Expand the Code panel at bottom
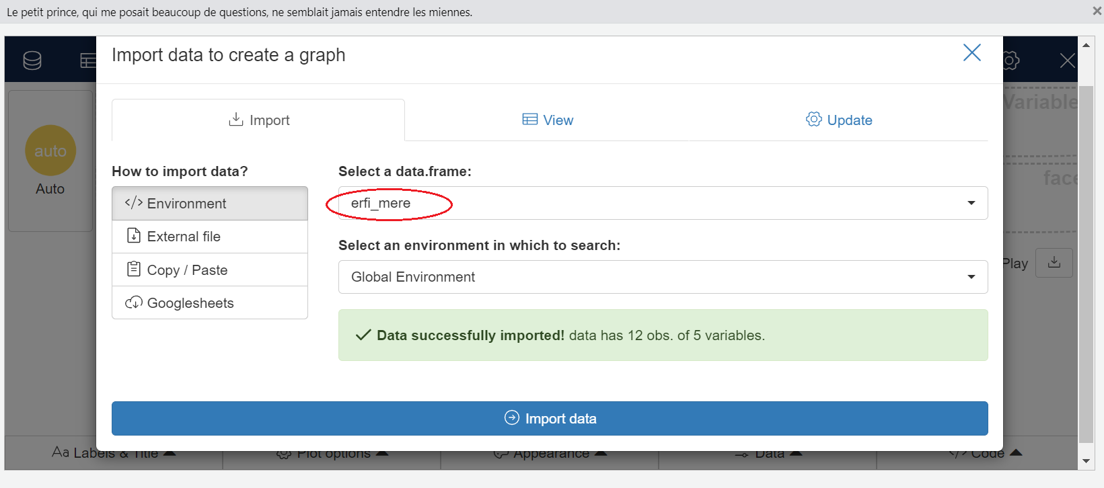This screenshot has width=1104, height=488. [986, 454]
